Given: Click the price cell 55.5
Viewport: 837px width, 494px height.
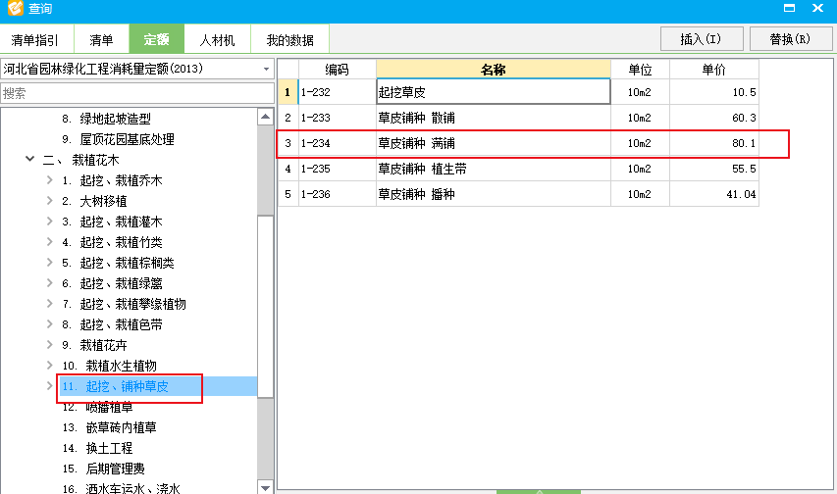Looking at the screenshot, I should pos(714,169).
